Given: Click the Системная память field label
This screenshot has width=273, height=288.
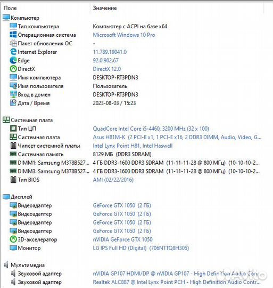Looking at the screenshot, I should click(x=40, y=154).
